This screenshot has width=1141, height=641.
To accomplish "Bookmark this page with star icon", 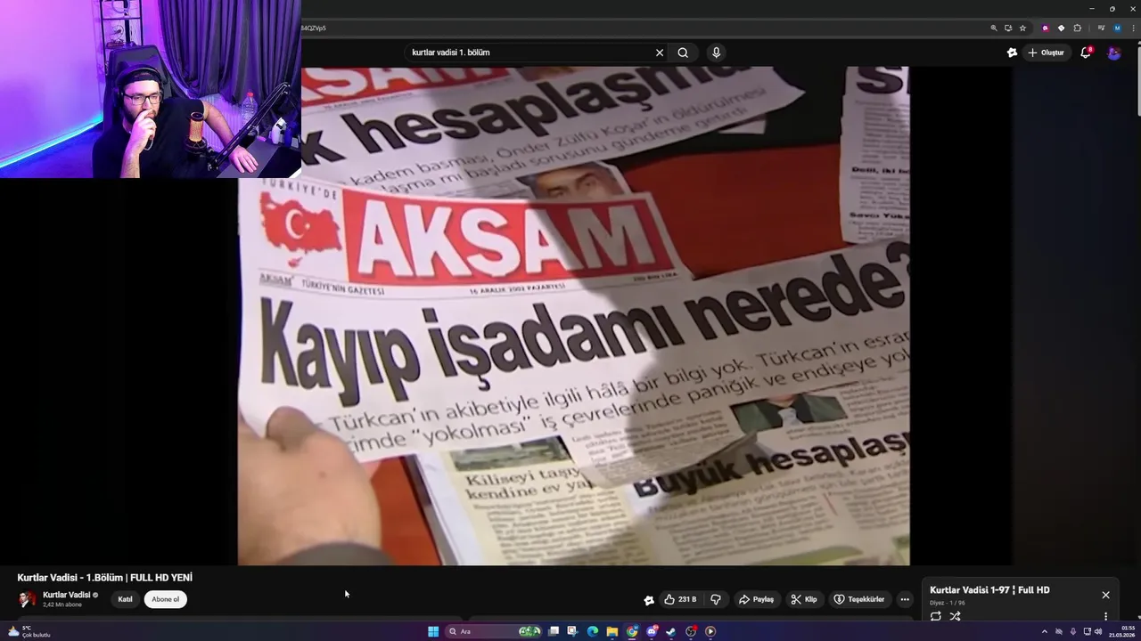I will coord(1022,28).
